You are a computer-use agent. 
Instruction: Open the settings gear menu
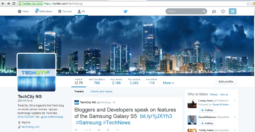click(223, 11)
